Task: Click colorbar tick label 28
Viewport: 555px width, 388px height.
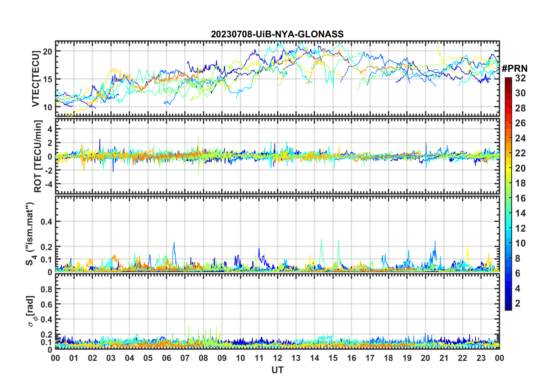Action: click(x=520, y=108)
